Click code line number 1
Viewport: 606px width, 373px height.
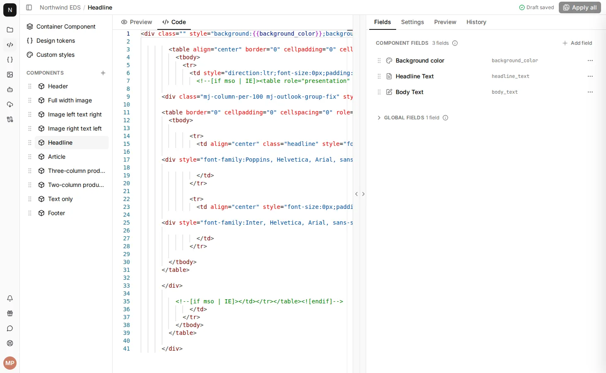tap(128, 34)
